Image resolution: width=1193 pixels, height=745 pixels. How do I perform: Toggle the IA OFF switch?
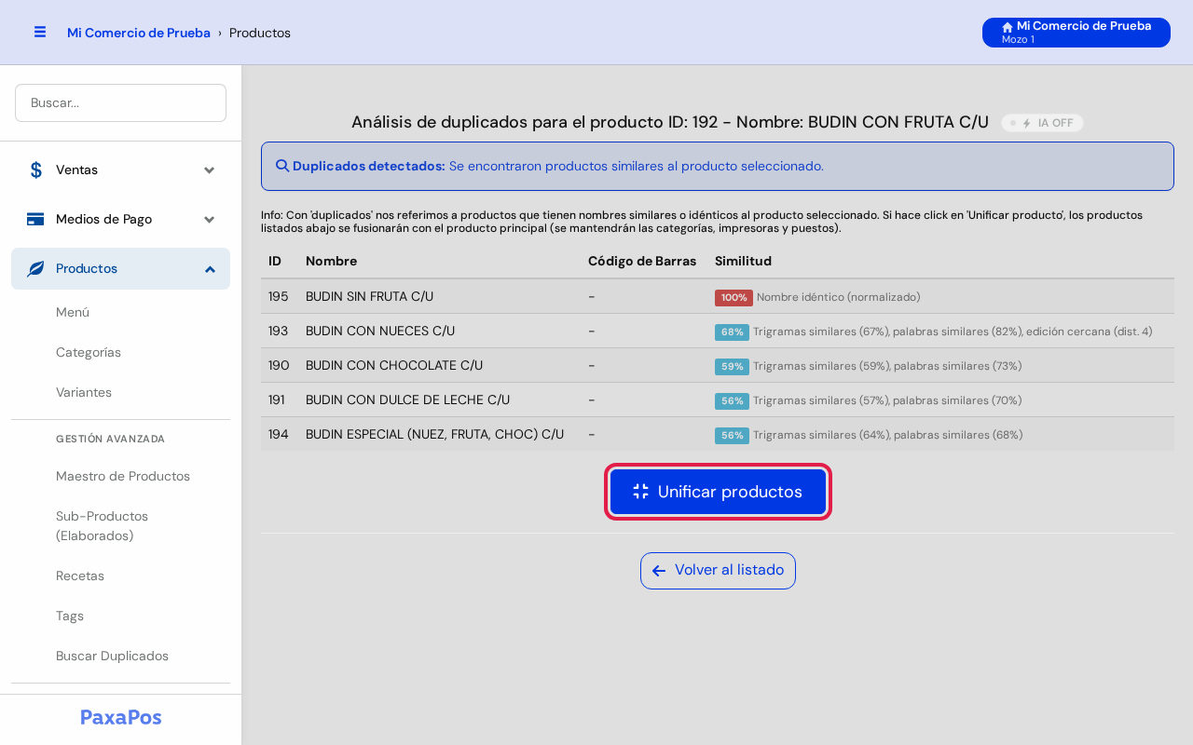1042,123
